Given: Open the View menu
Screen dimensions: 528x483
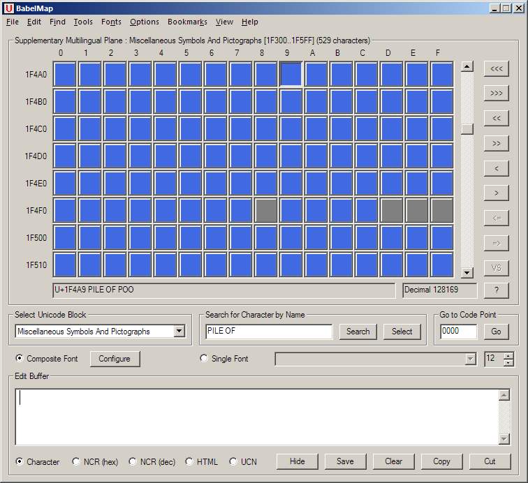Looking at the screenshot, I should point(224,22).
